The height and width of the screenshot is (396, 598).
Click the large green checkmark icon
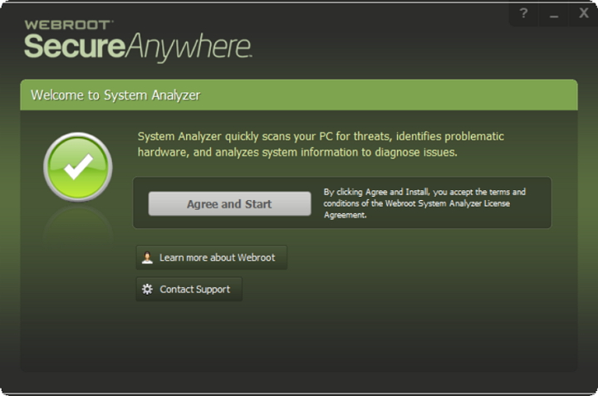pyautogui.click(x=77, y=167)
